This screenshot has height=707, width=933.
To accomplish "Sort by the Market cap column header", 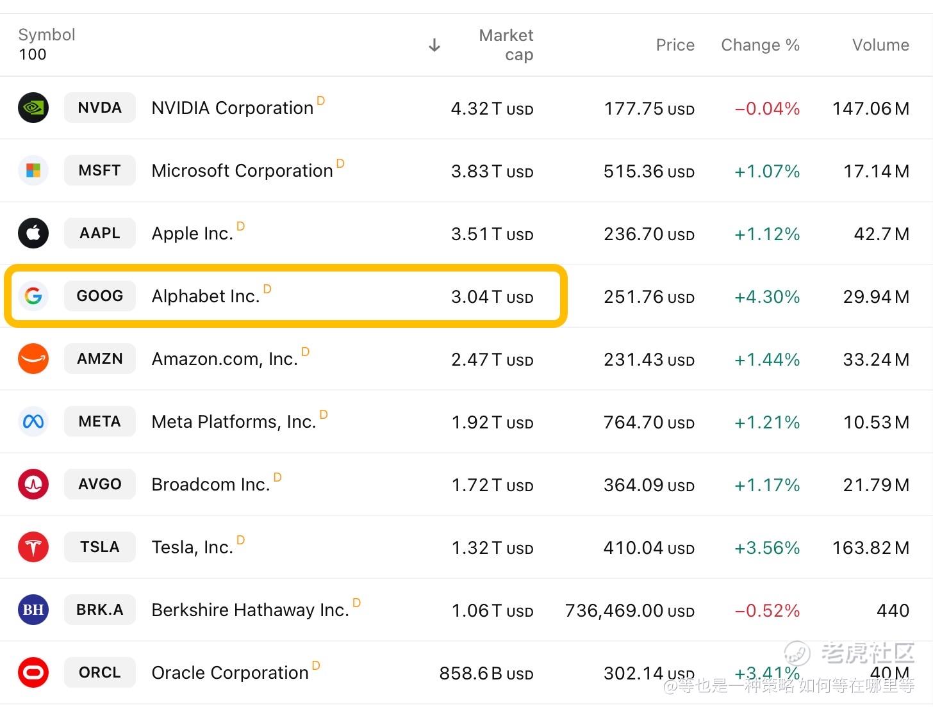I will pyautogui.click(x=506, y=45).
